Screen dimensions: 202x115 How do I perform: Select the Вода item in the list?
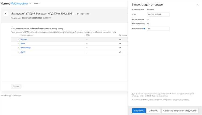tap(23, 43)
